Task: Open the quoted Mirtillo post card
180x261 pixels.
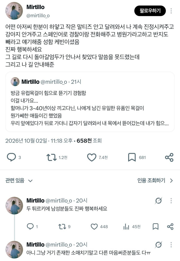Action: (90, 102)
